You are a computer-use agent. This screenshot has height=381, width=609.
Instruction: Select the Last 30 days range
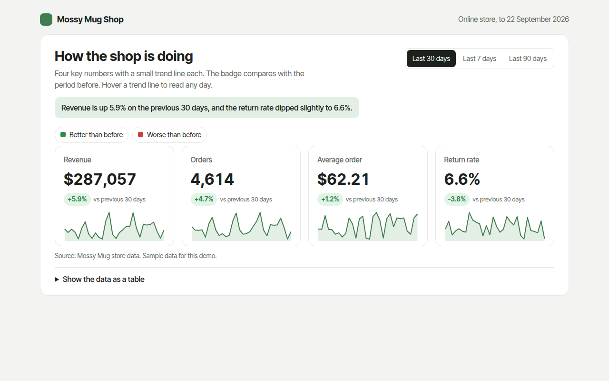(431, 59)
